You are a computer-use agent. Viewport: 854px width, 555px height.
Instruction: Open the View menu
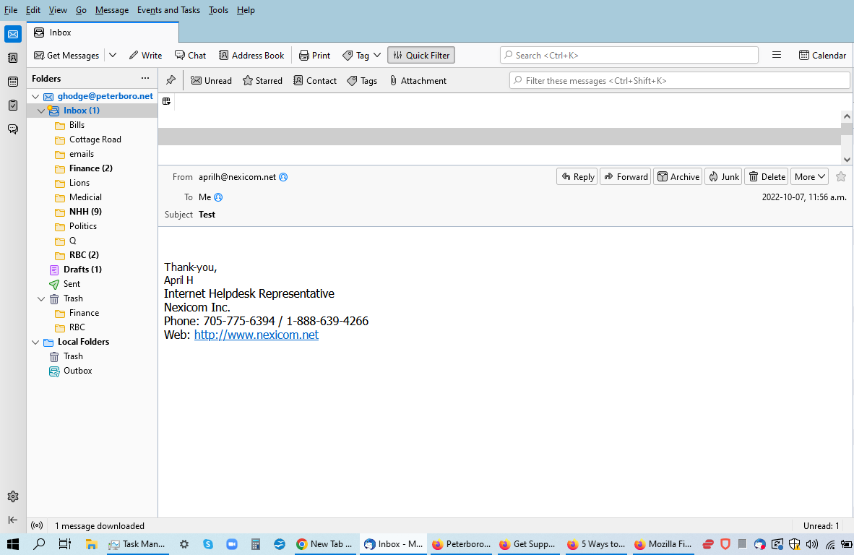[58, 10]
